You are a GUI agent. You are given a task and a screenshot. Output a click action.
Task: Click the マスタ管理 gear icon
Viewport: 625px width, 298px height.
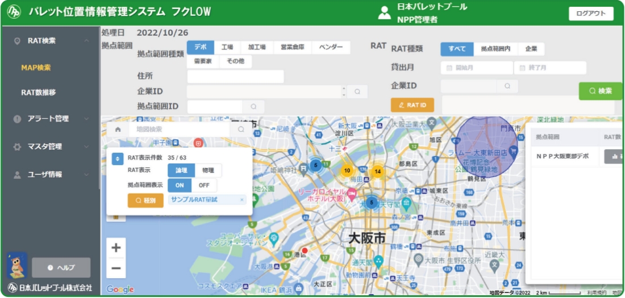(x=17, y=146)
